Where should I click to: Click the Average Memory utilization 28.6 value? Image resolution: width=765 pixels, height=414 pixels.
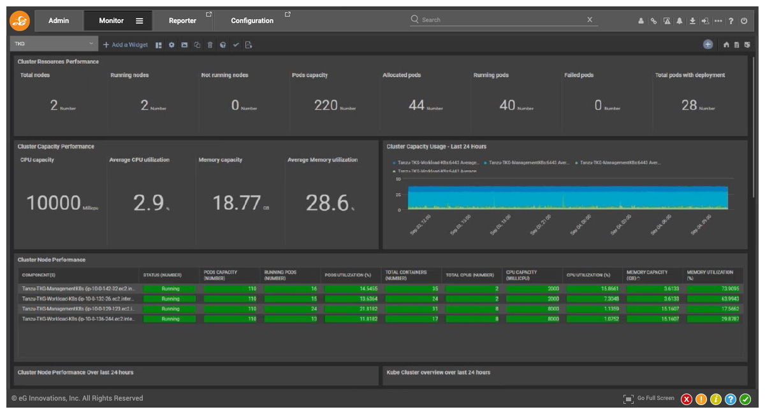pyautogui.click(x=328, y=203)
